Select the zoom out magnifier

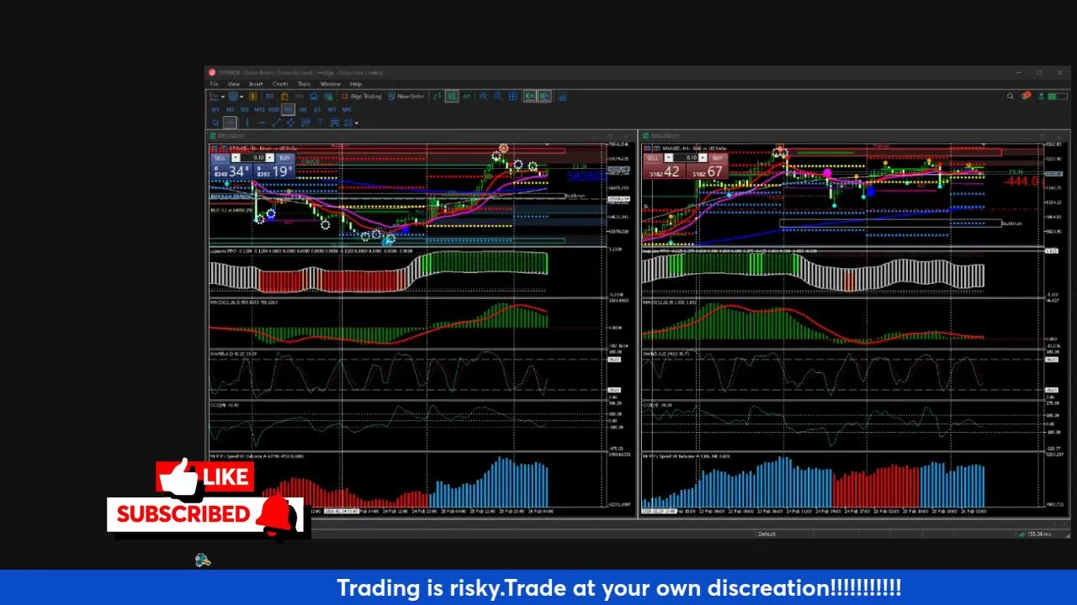click(x=498, y=97)
